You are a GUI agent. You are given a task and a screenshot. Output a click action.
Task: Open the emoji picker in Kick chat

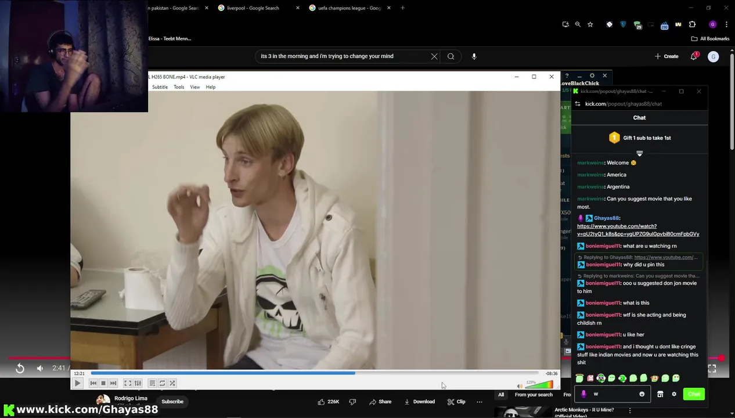pyautogui.click(x=642, y=394)
